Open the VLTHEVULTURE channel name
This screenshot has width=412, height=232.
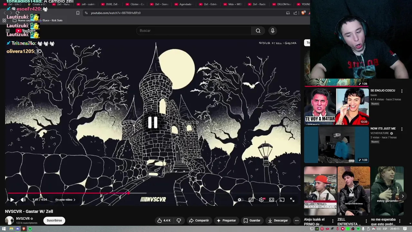point(379,133)
